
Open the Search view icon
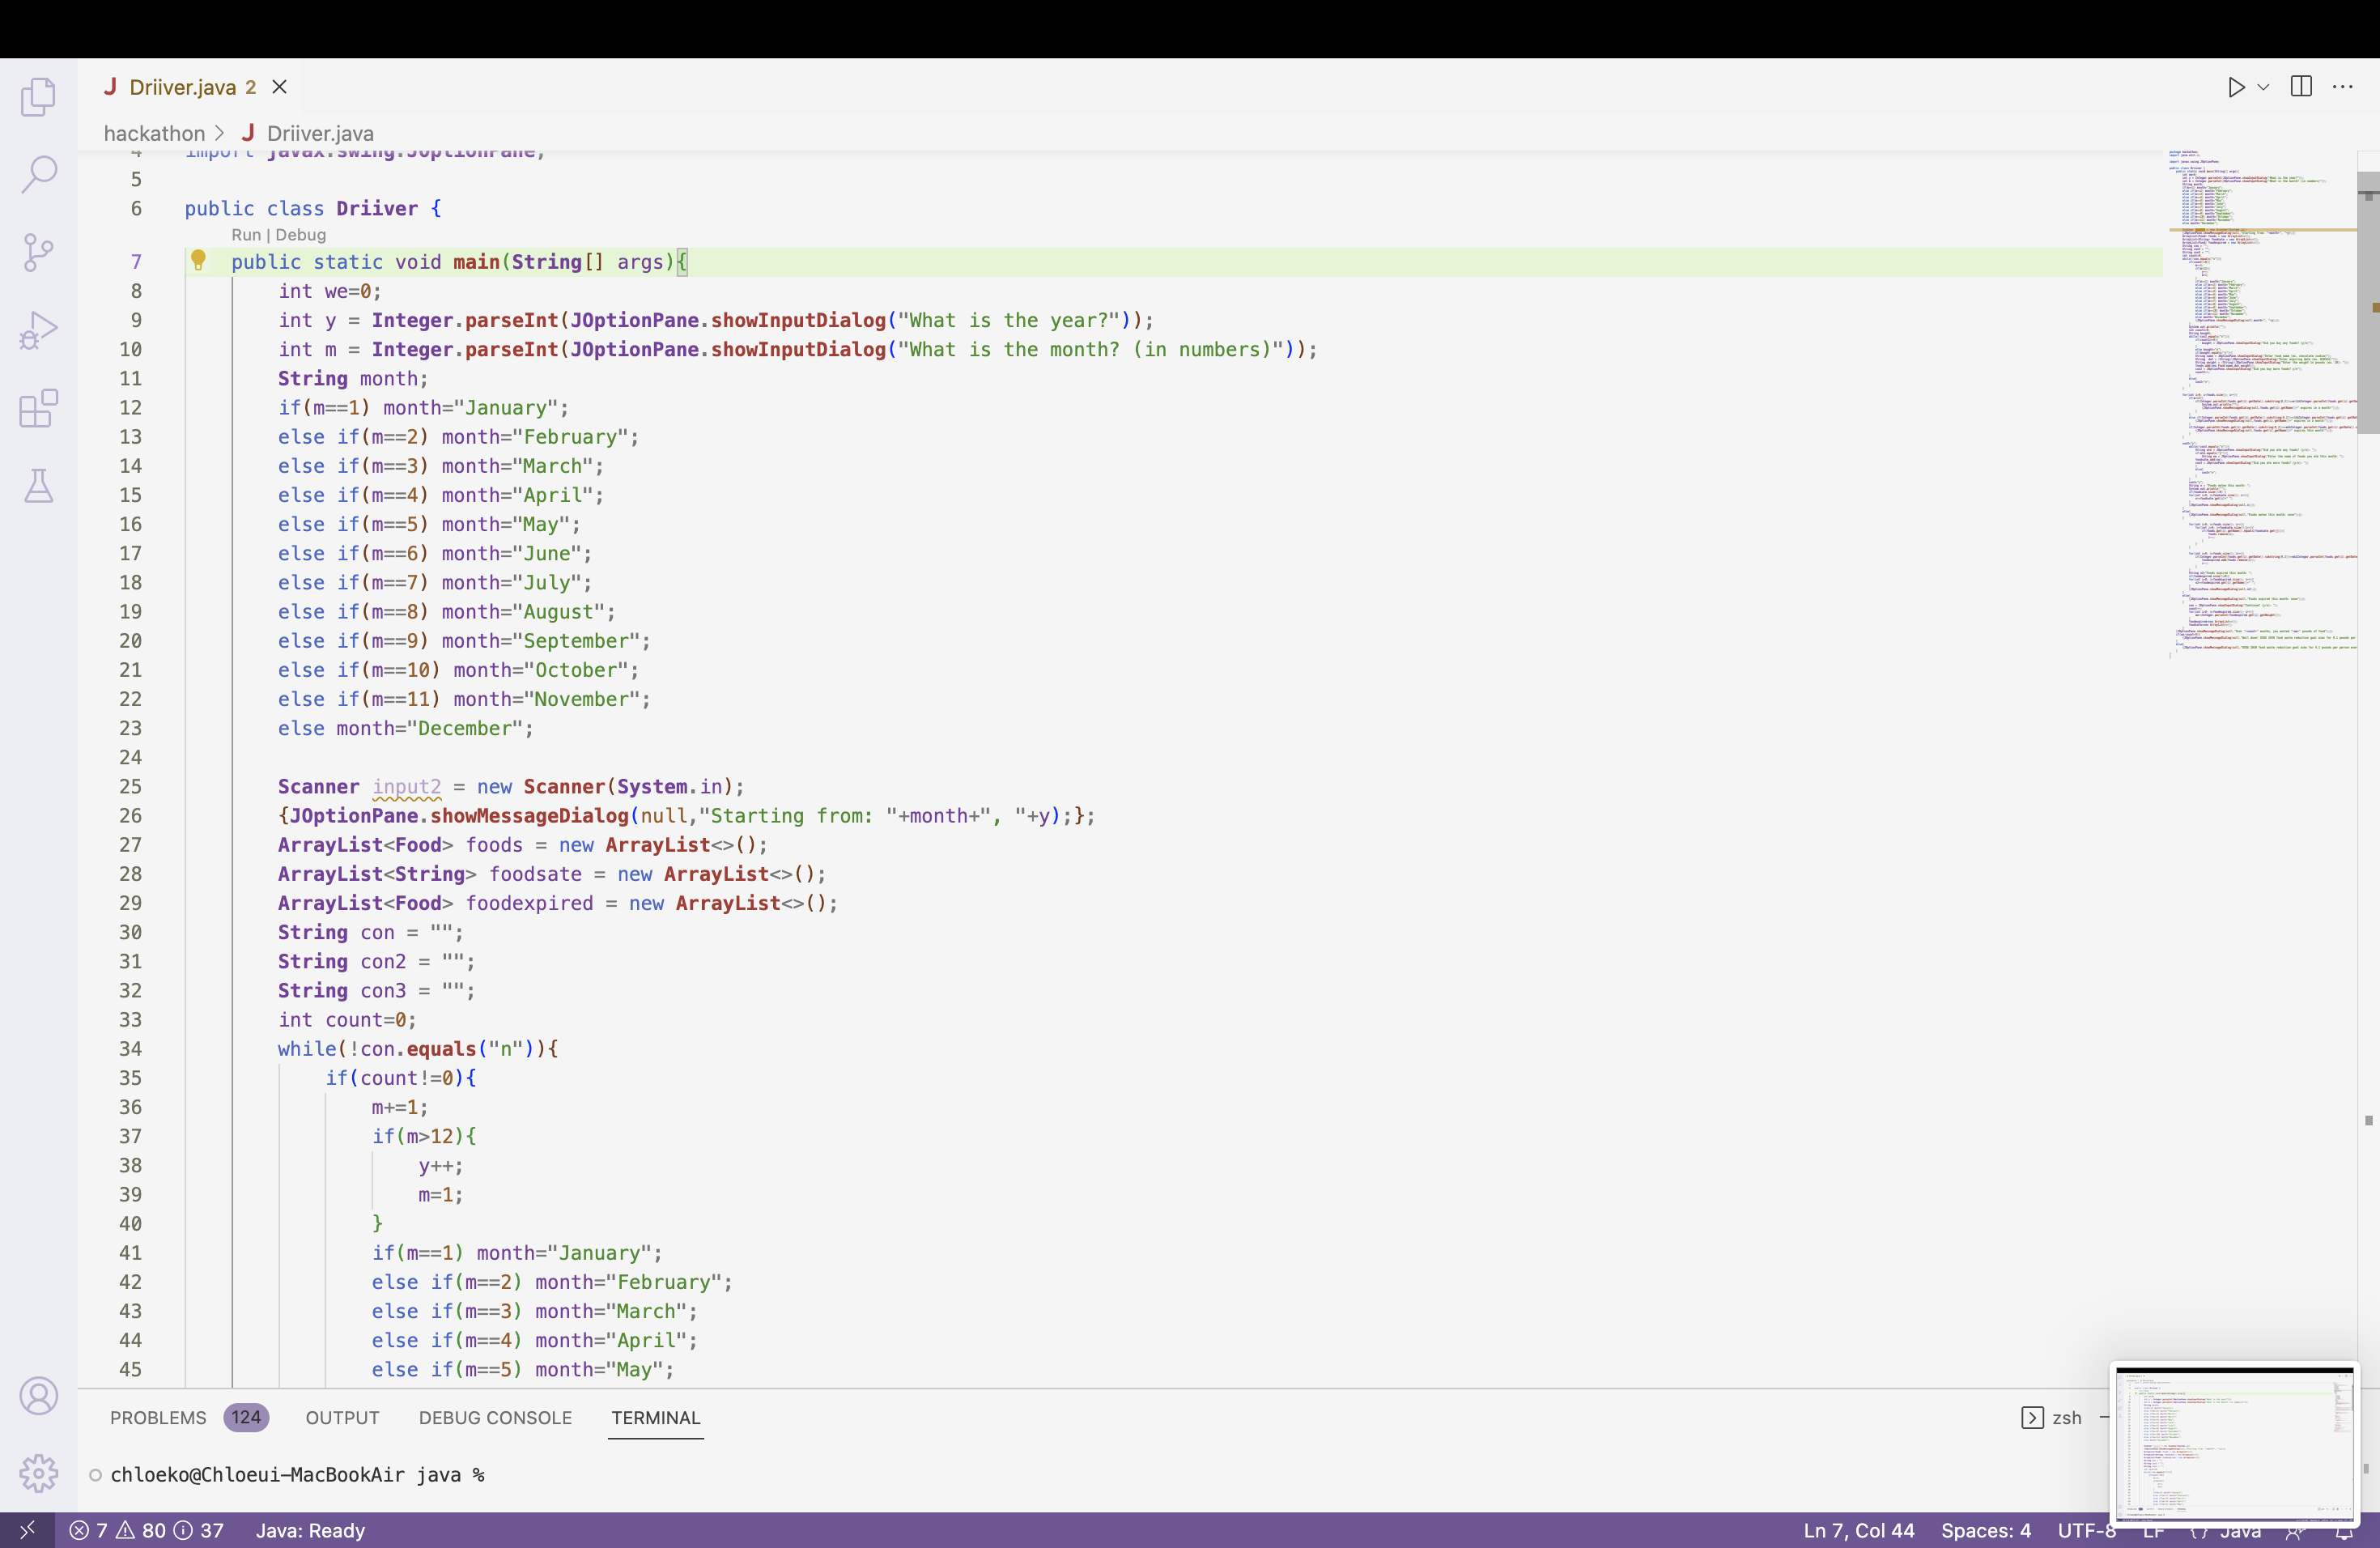(38, 174)
